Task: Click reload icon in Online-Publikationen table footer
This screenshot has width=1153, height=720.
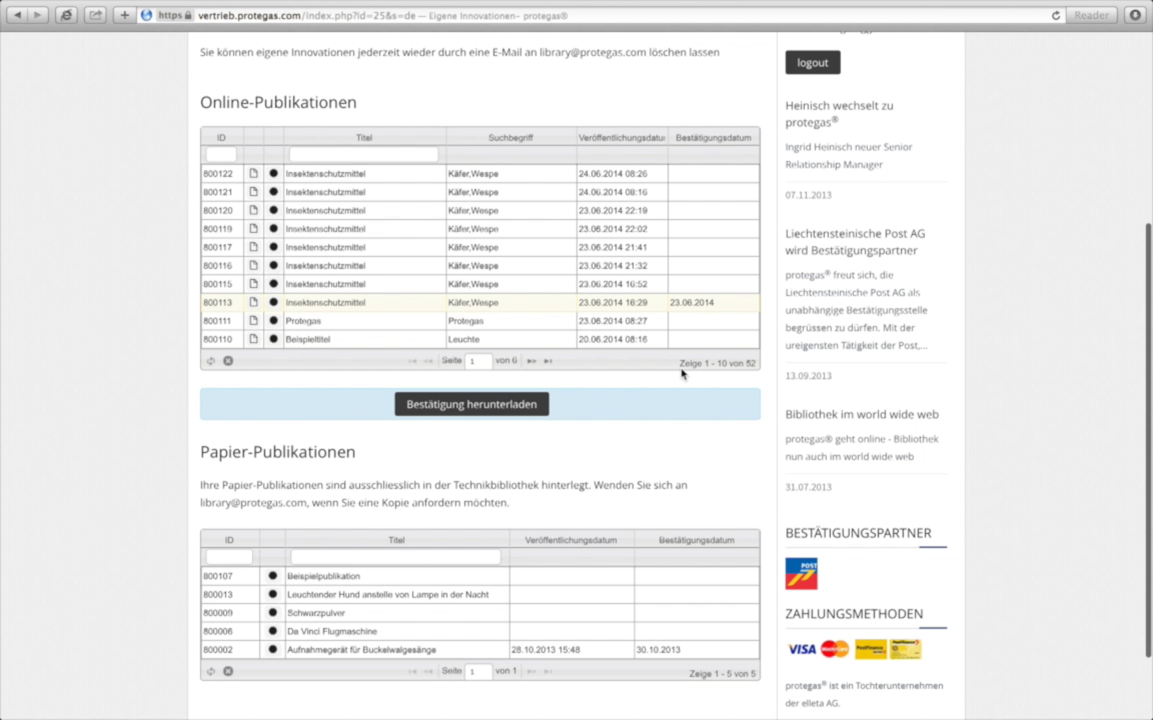Action: click(x=211, y=361)
